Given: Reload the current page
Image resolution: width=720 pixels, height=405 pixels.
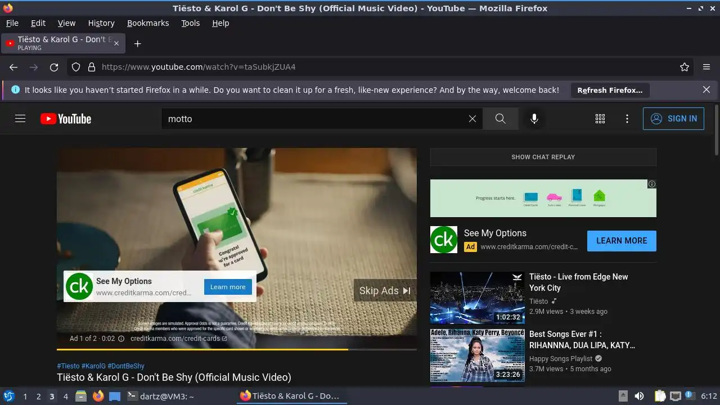Looking at the screenshot, I should [x=54, y=67].
